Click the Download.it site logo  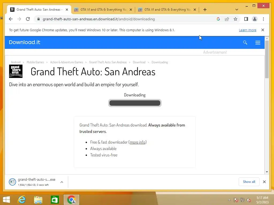[x=25, y=42]
